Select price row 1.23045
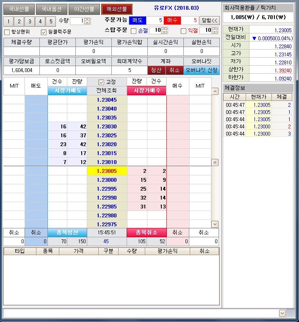The image size is (299, 322). click(x=107, y=100)
